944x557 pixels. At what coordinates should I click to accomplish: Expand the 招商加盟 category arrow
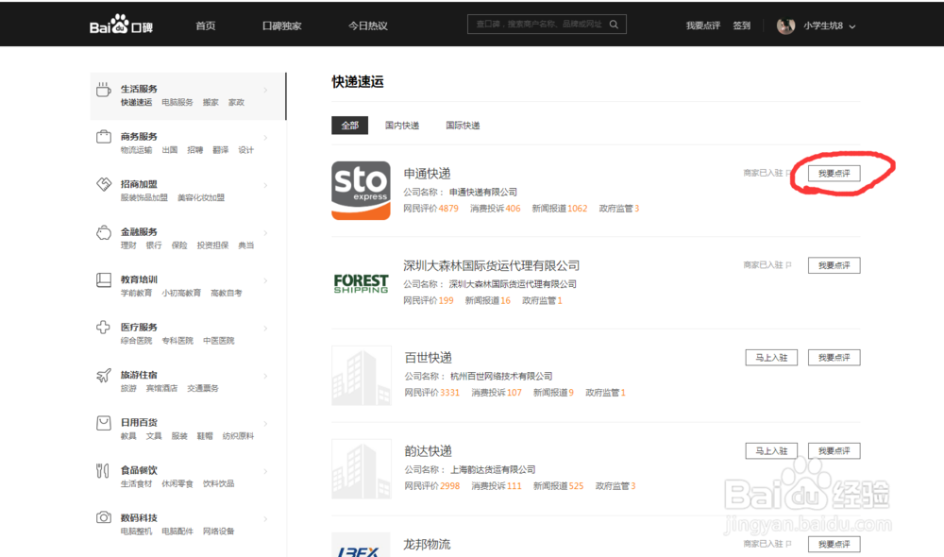coord(265,185)
